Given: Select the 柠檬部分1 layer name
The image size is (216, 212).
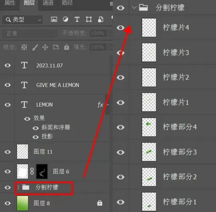Looking at the screenshot, I should tap(180, 202).
